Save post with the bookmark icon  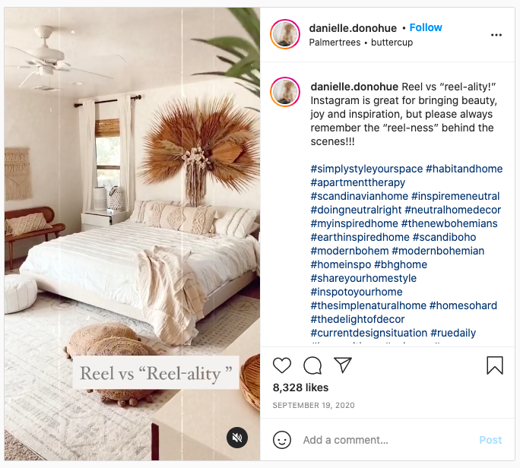point(495,365)
